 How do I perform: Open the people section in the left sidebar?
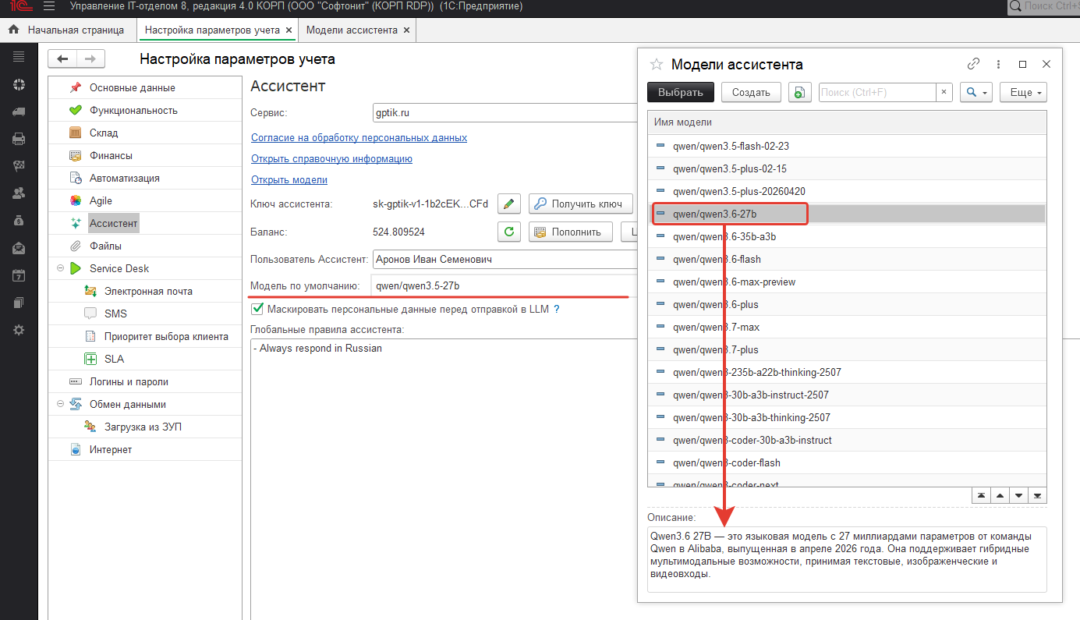point(19,193)
